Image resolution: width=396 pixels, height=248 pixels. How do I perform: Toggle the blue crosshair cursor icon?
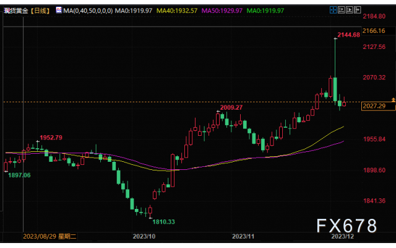pyautogui.click(x=334, y=10)
